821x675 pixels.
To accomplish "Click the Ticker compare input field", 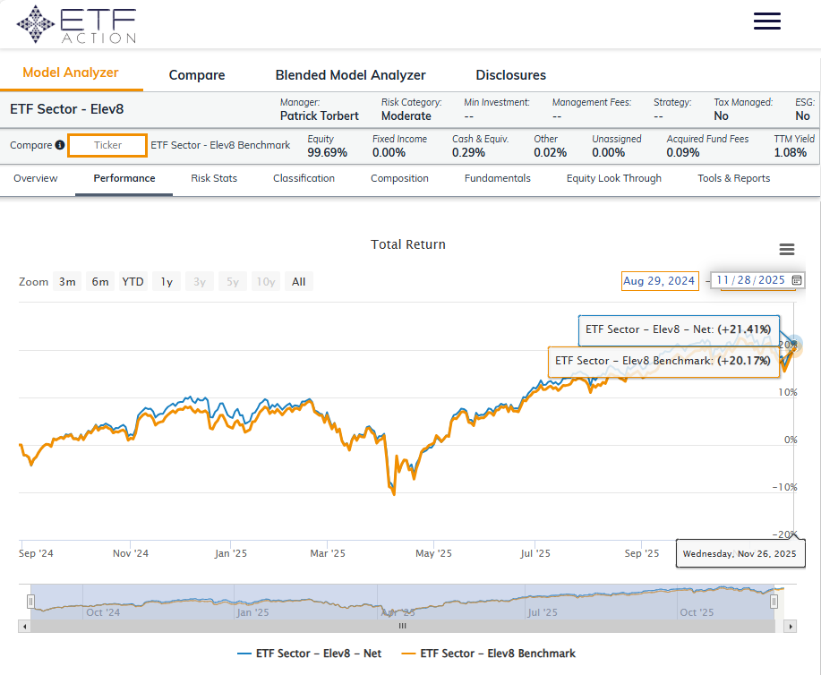I will tap(107, 145).
